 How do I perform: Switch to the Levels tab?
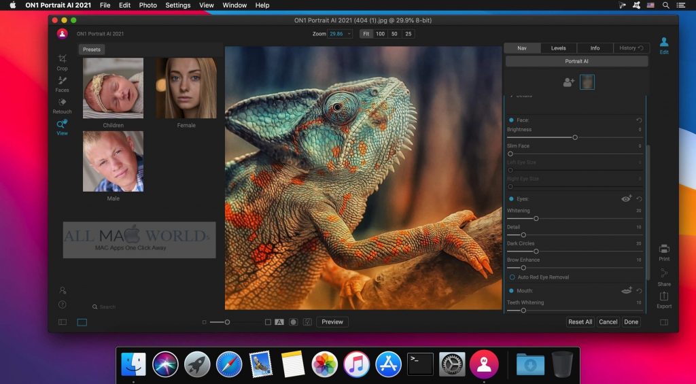(559, 48)
